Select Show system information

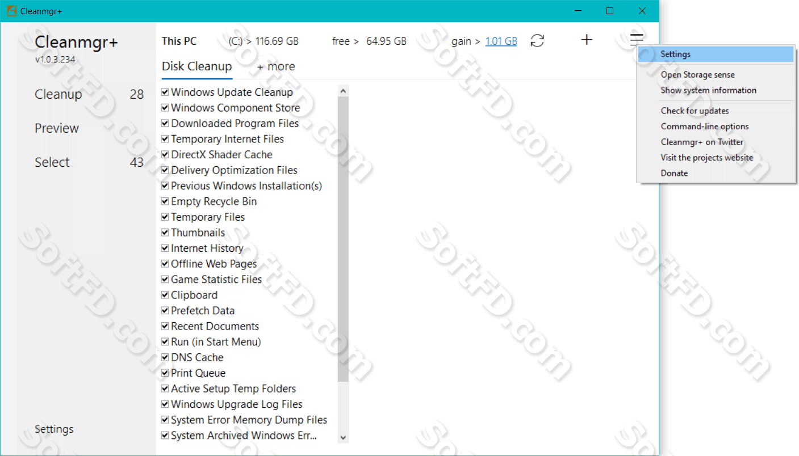click(716, 90)
